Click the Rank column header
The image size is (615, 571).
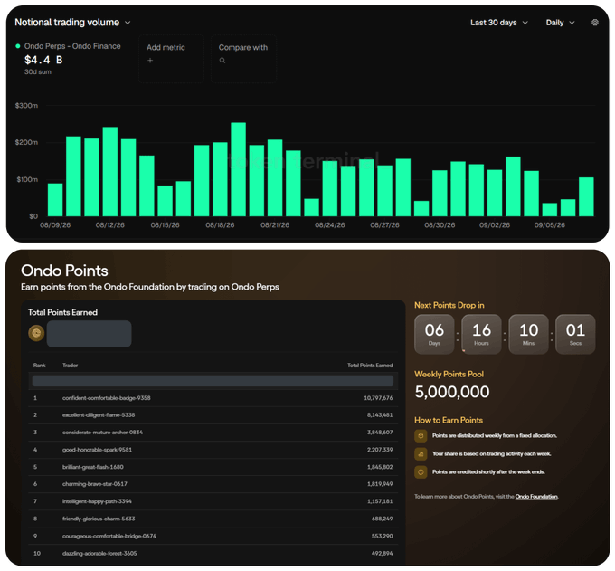coord(39,366)
